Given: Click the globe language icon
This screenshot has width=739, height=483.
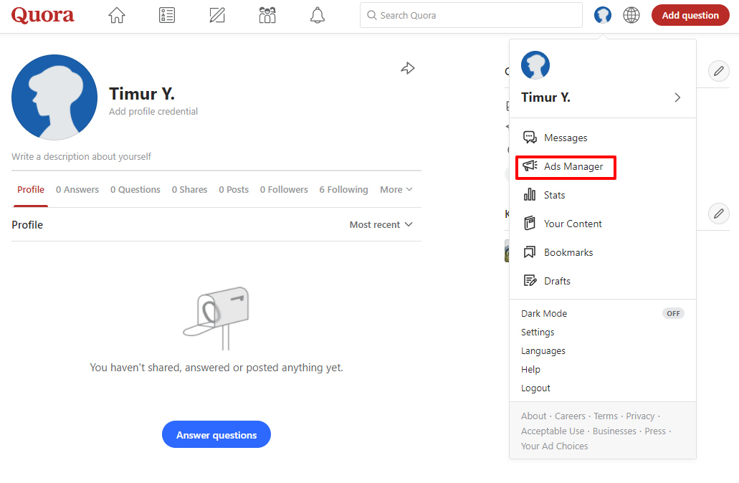Looking at the screenshot, I should (631, 15).
